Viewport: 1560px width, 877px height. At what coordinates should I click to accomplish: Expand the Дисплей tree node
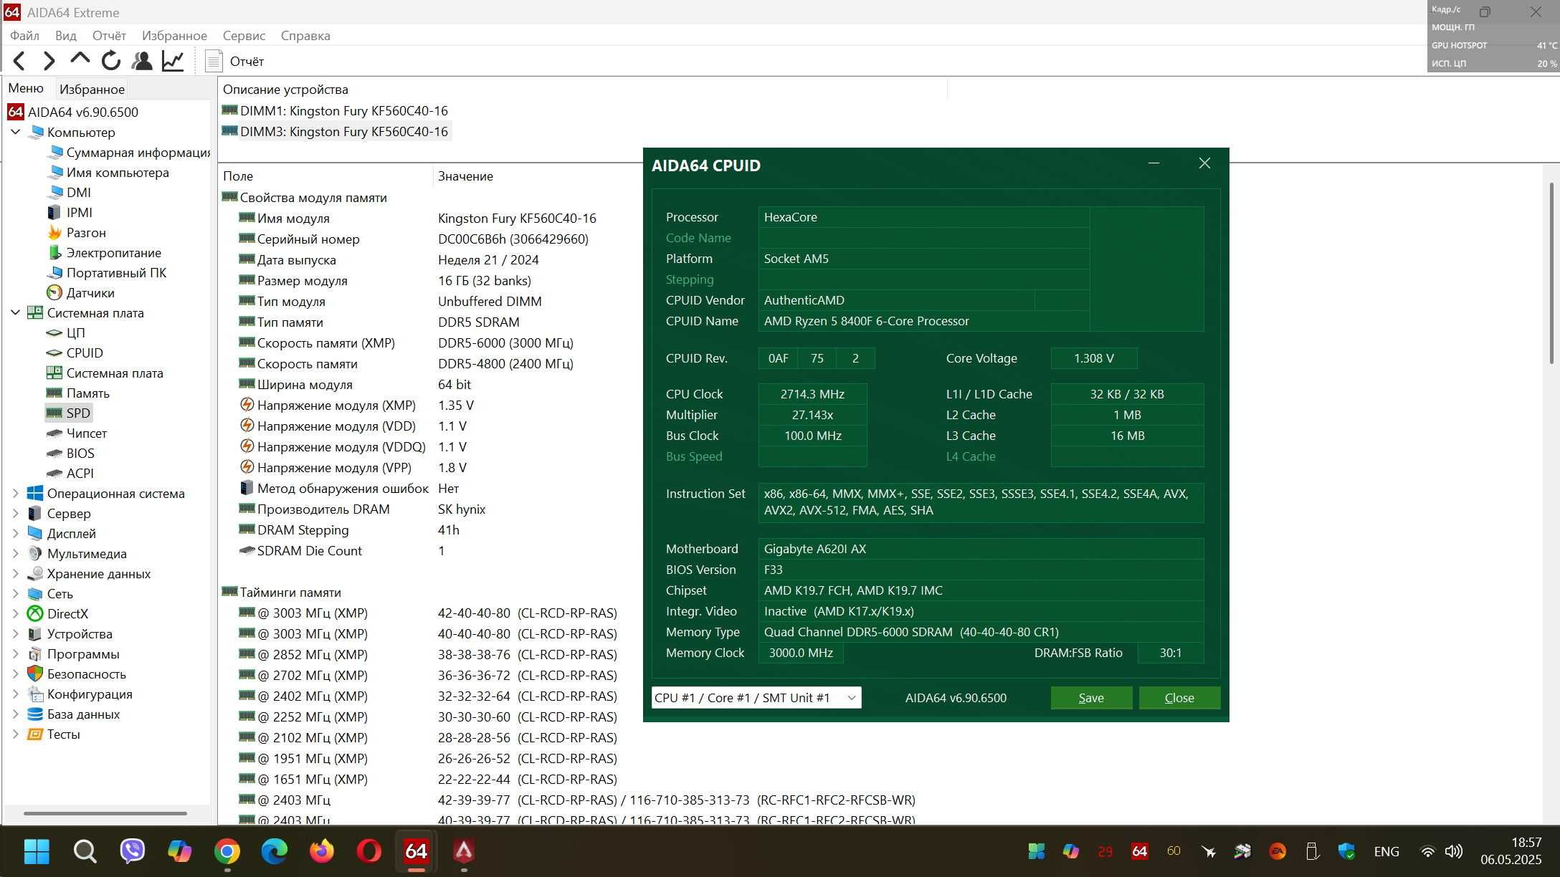coord(15,533)
